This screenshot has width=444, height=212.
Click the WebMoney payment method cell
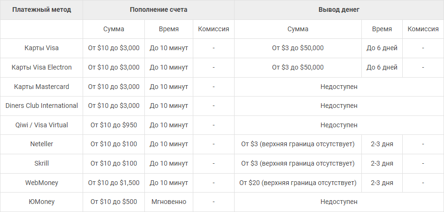click(41, 183)
